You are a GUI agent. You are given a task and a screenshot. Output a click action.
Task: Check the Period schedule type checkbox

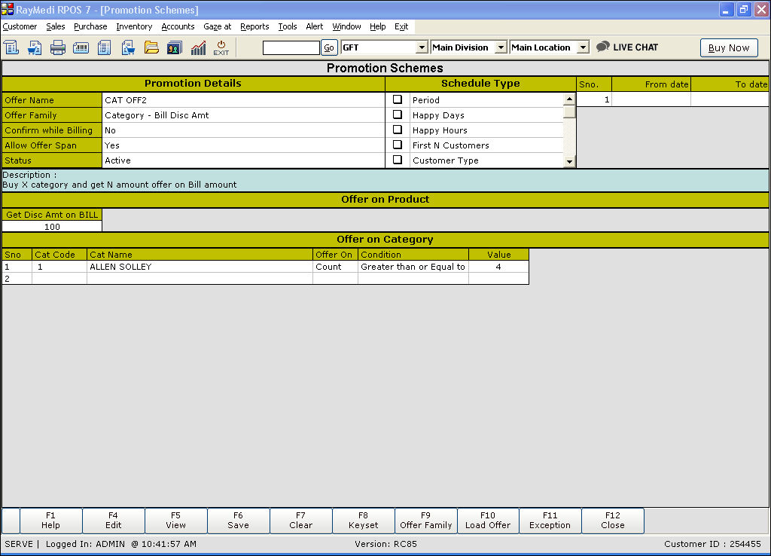tap(398, 99)
